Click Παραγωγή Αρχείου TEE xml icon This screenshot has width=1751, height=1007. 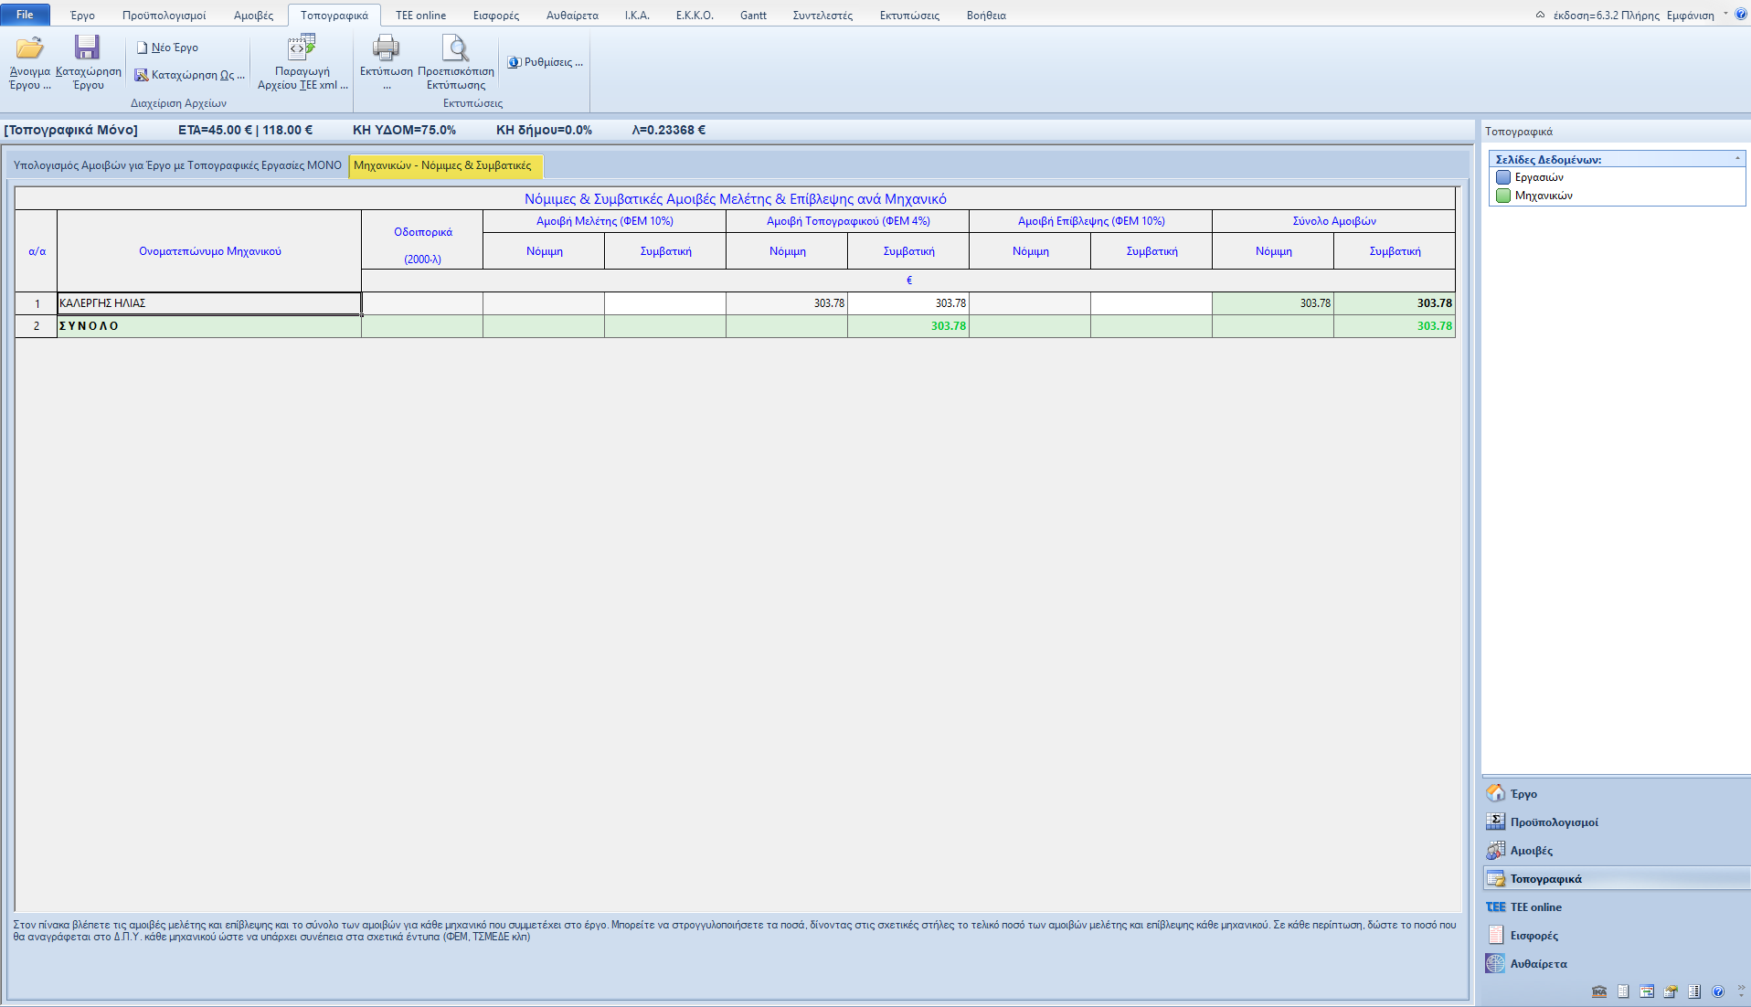pyautogui.click(x=302, y=48)
